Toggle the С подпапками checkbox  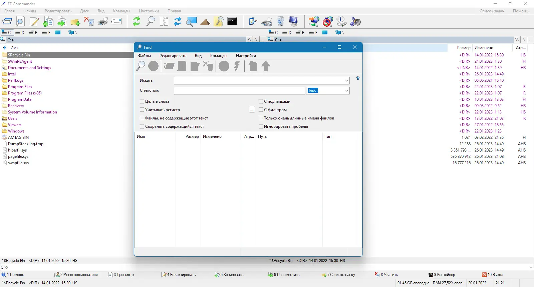coord(261,101)
